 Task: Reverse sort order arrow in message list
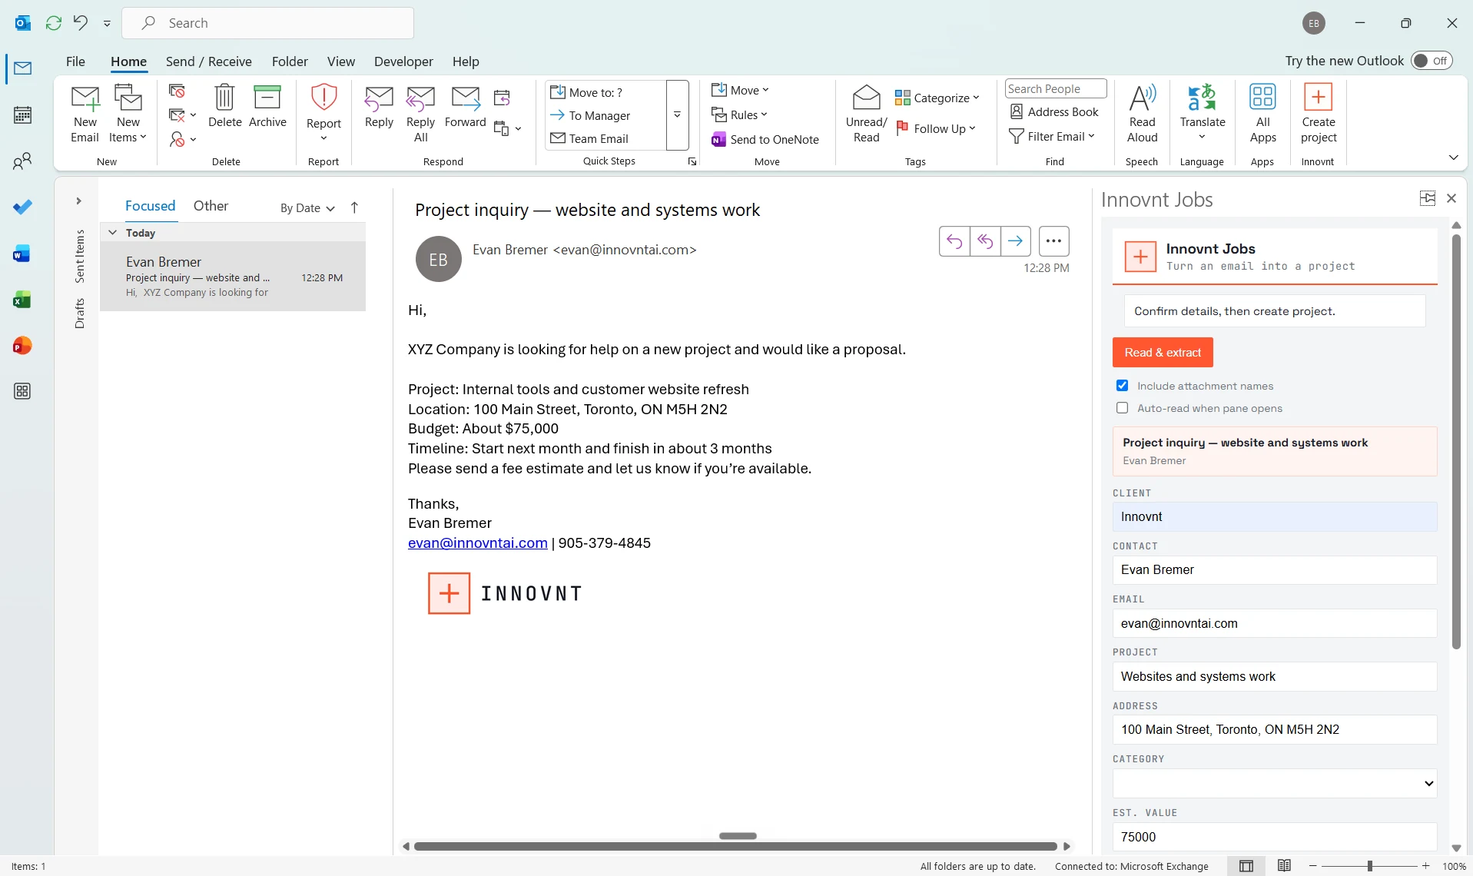tap(354, 207)
